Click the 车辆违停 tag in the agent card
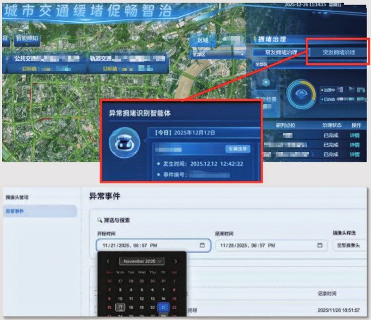The image size is (371, 320). (237, 149)
